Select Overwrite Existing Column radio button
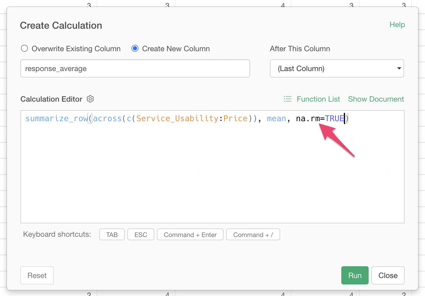 (x=24, y=49)
